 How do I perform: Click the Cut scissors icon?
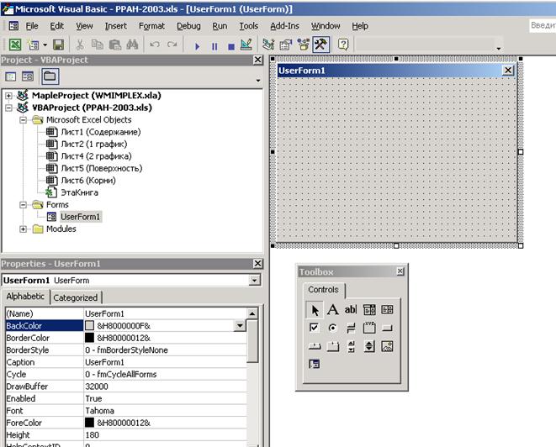click(80, 45)
